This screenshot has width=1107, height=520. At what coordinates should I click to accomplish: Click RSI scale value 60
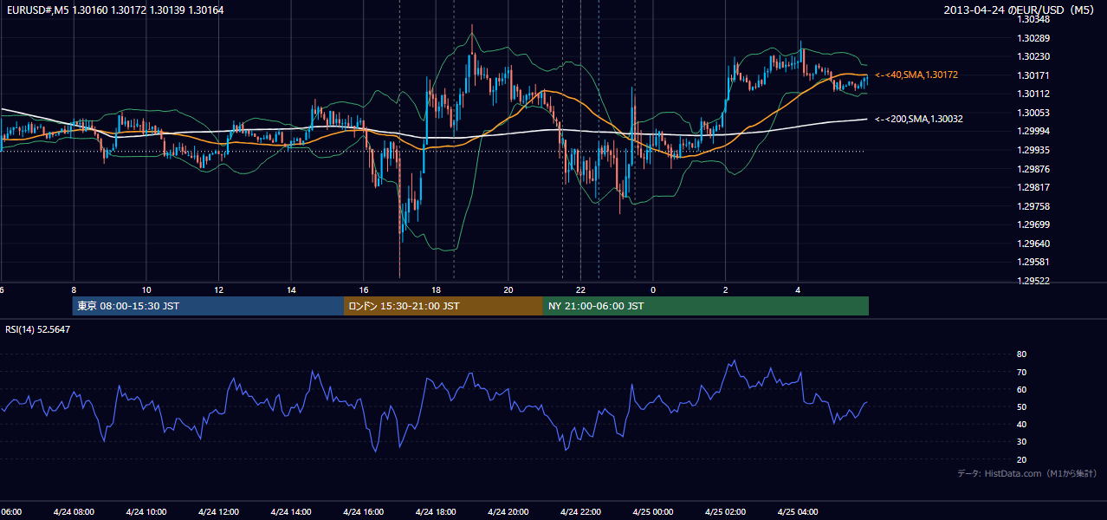tap(1021, 389)
